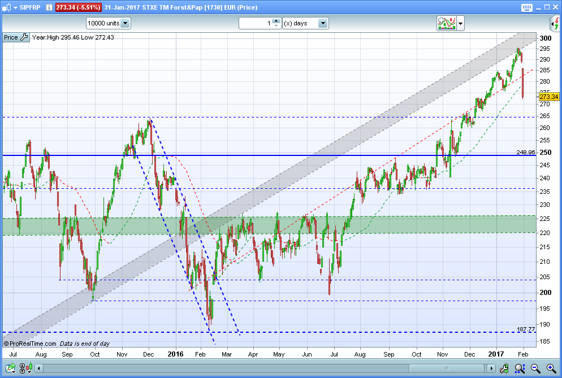Screen dimensions: 562x378
Task: Click the Year High Low text
Action: pos(73,37)
